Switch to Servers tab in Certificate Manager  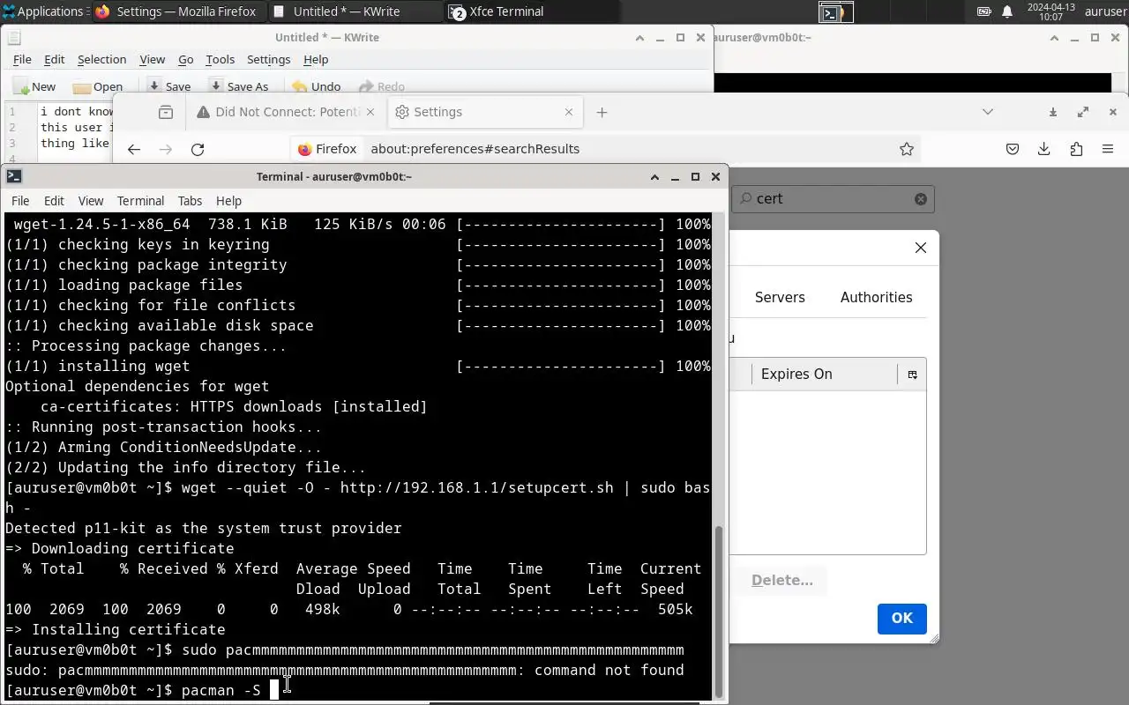coord(780,297)
